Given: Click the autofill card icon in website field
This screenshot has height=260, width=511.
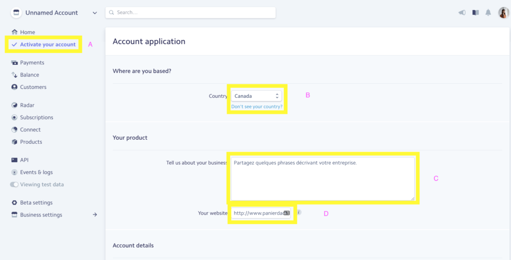Looking at the screenshot, I should [286, 213].
